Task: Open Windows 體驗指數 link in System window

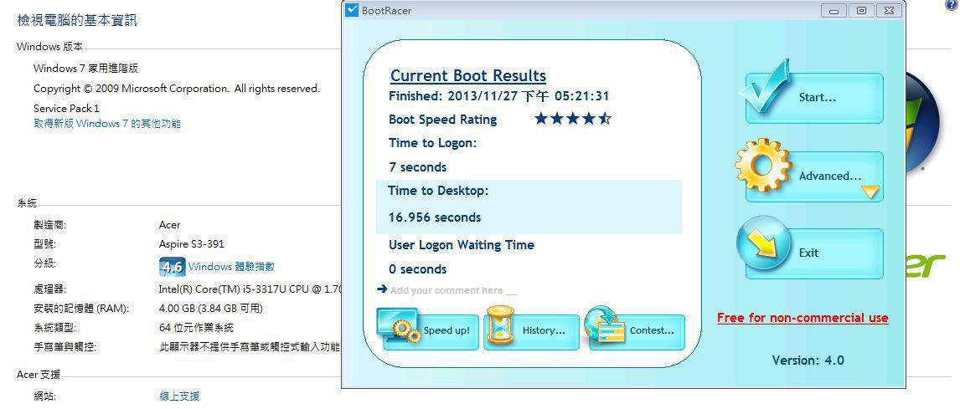Action: click(231, 267)
